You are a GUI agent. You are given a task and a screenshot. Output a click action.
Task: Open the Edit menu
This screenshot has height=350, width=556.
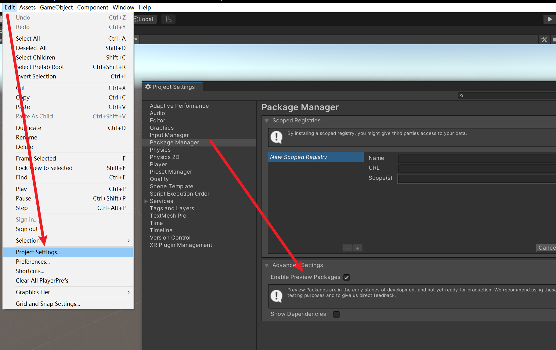point(10,7)
